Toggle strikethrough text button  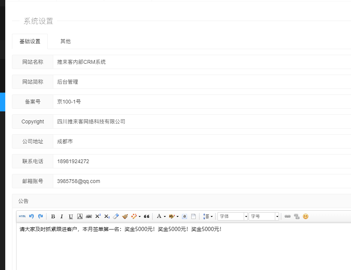(89, 216)
